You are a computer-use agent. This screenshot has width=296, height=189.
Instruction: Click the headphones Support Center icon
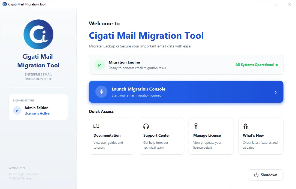pyautogui.click(x=146, y=126)
